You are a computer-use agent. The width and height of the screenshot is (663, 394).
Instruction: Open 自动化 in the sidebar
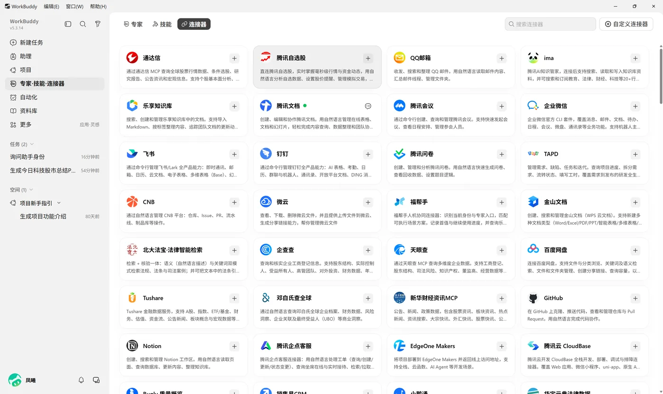[x=55, y=97]
